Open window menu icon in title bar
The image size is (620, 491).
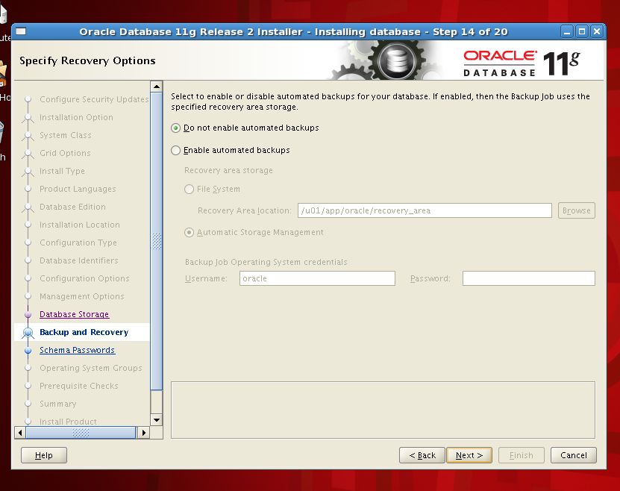(21, 31)
